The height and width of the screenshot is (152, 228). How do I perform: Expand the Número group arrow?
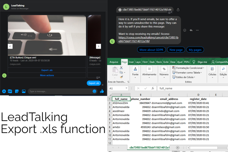pos(164,78)
